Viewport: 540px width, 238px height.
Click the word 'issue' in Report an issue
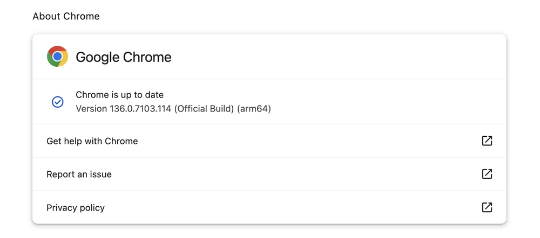[x=100, y=174]
